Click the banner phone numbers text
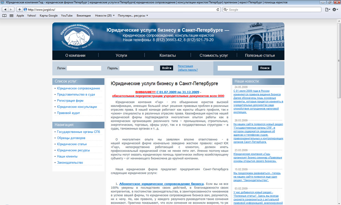This screenshot has height=205, width=341. tap(168, 40)
